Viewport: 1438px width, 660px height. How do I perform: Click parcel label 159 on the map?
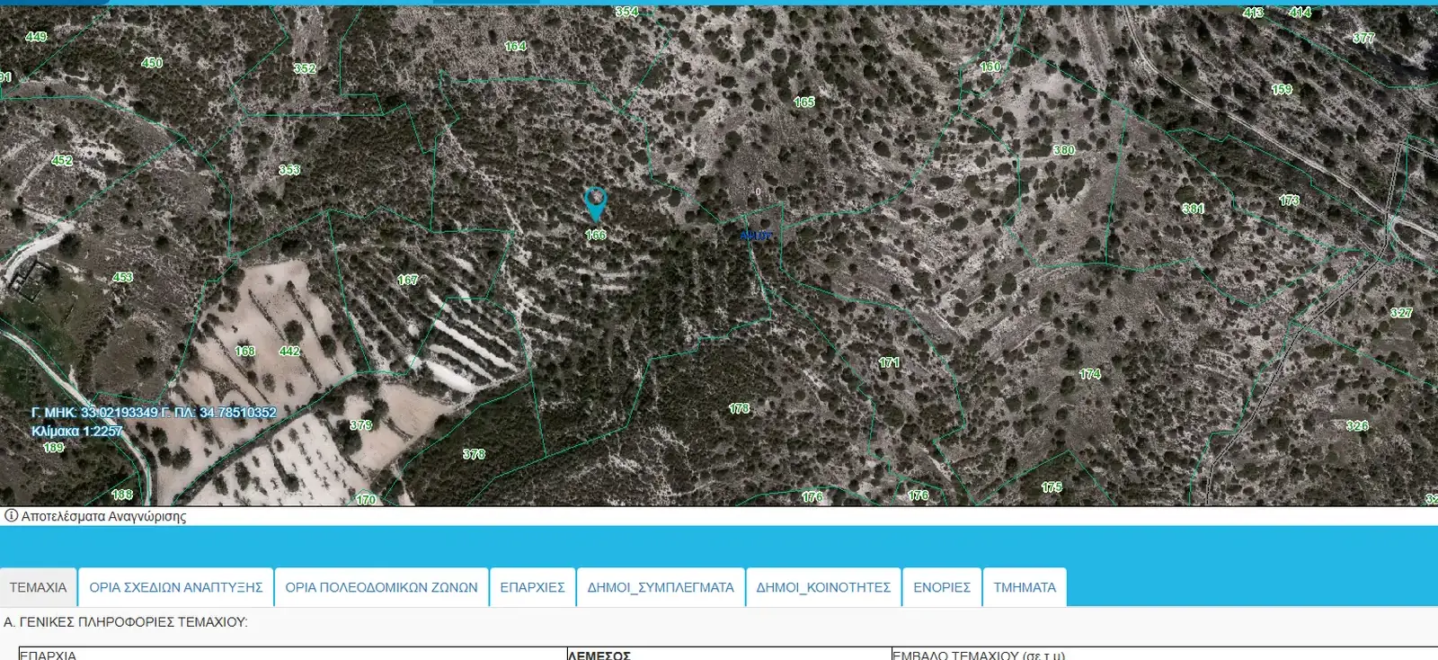pos(1282,90)
